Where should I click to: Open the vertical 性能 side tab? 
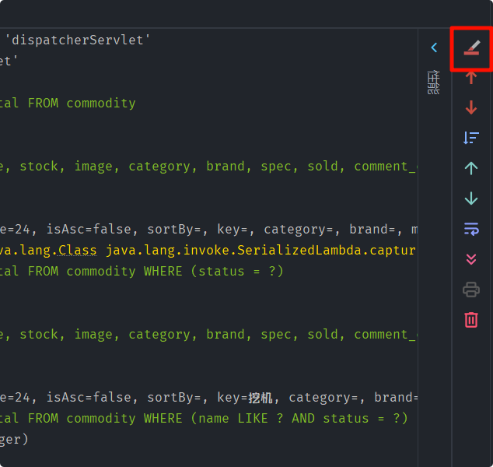[434, 83]
